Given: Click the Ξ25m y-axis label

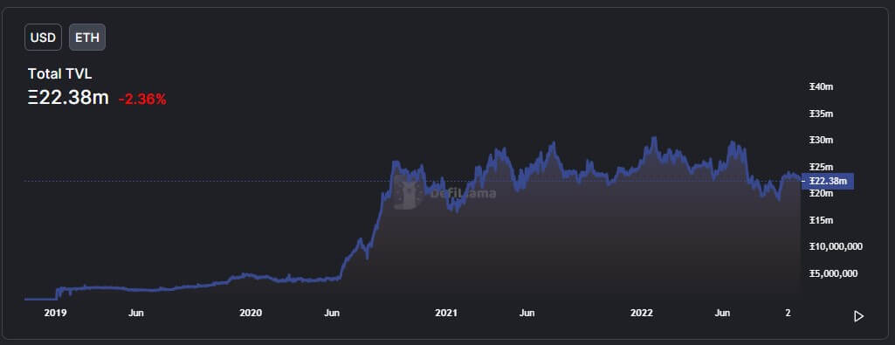Looking at the screenshot, I should click(x=822, y=167).
